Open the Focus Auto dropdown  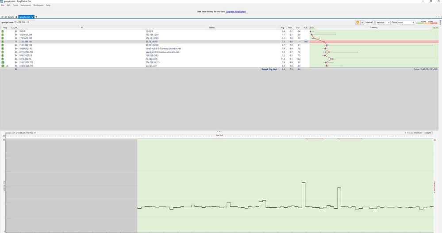pos(413,22)
